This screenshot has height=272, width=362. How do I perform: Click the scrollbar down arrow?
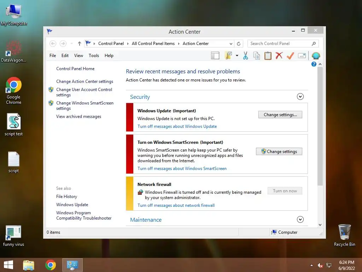coord(320,225)
